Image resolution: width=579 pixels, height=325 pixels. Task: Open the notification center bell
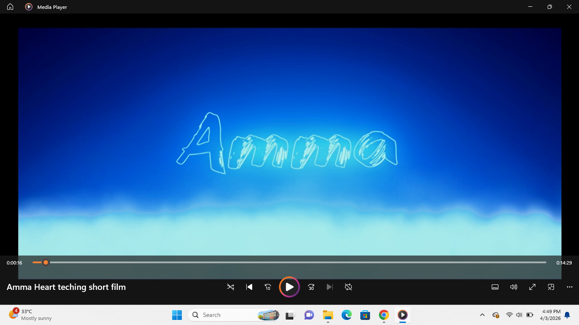(567, 315)
